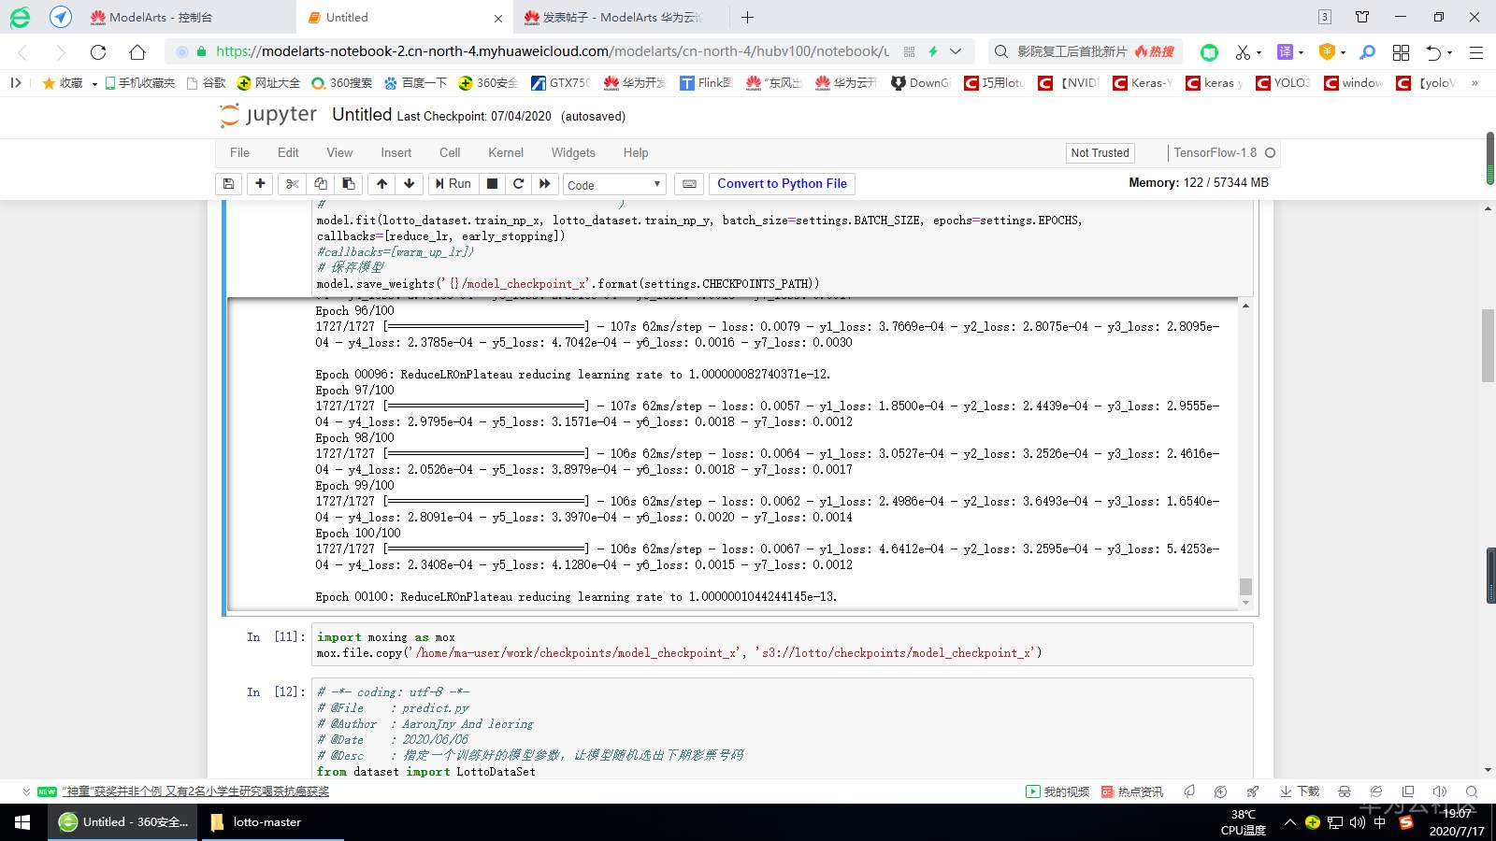Move the selected cell up
The image size is (1496, 841).
[x=381, y=184]
